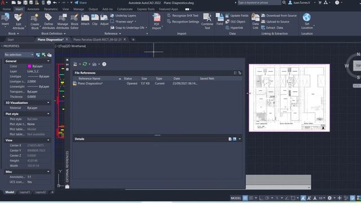Open Edit Attribute tool
The height and width of the screenshot is (203, 361).
click(x=19, y=21)
